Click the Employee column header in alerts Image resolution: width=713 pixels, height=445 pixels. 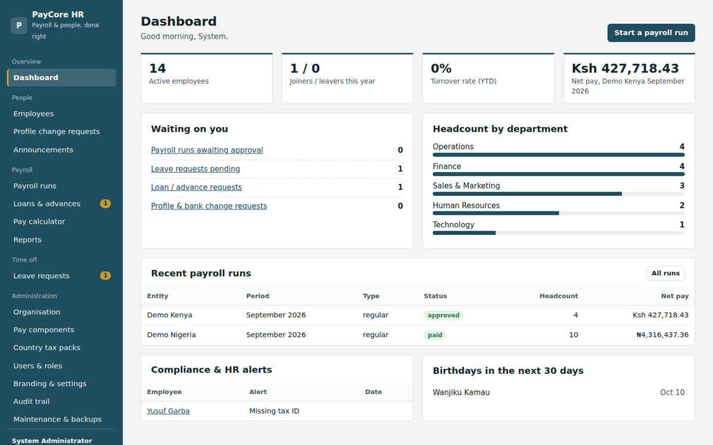tap(164, 392)
